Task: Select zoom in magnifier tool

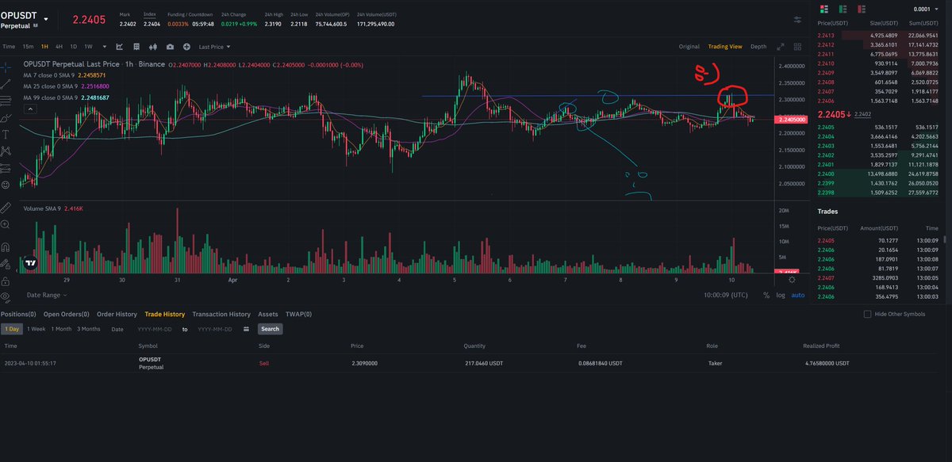Action: point(6,224)
